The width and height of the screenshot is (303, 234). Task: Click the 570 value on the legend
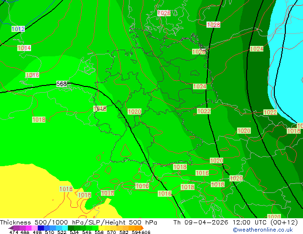coord(111,232)
